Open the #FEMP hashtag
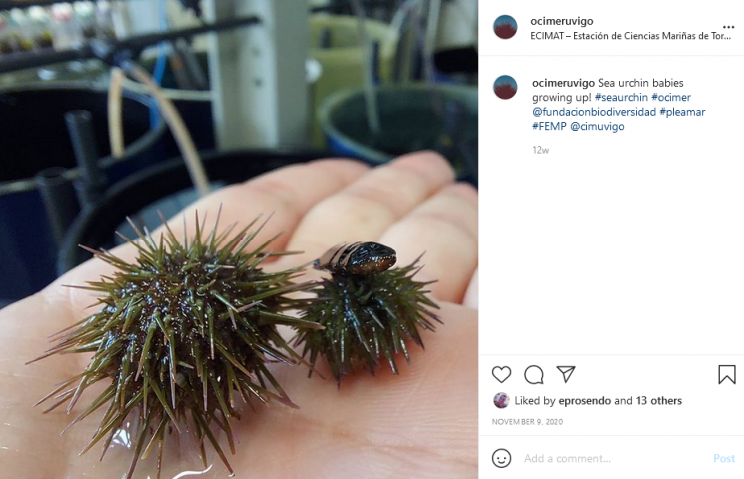This screenshot has width=744, height=479. click(549, 126)
